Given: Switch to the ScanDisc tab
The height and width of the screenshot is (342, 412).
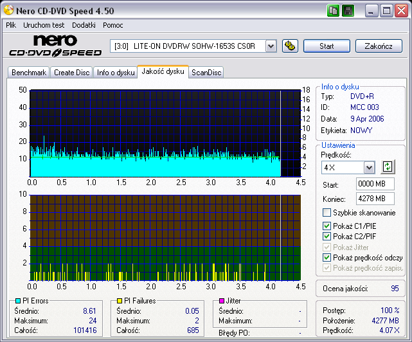Looking at the screenshot, I should [206, 73].
